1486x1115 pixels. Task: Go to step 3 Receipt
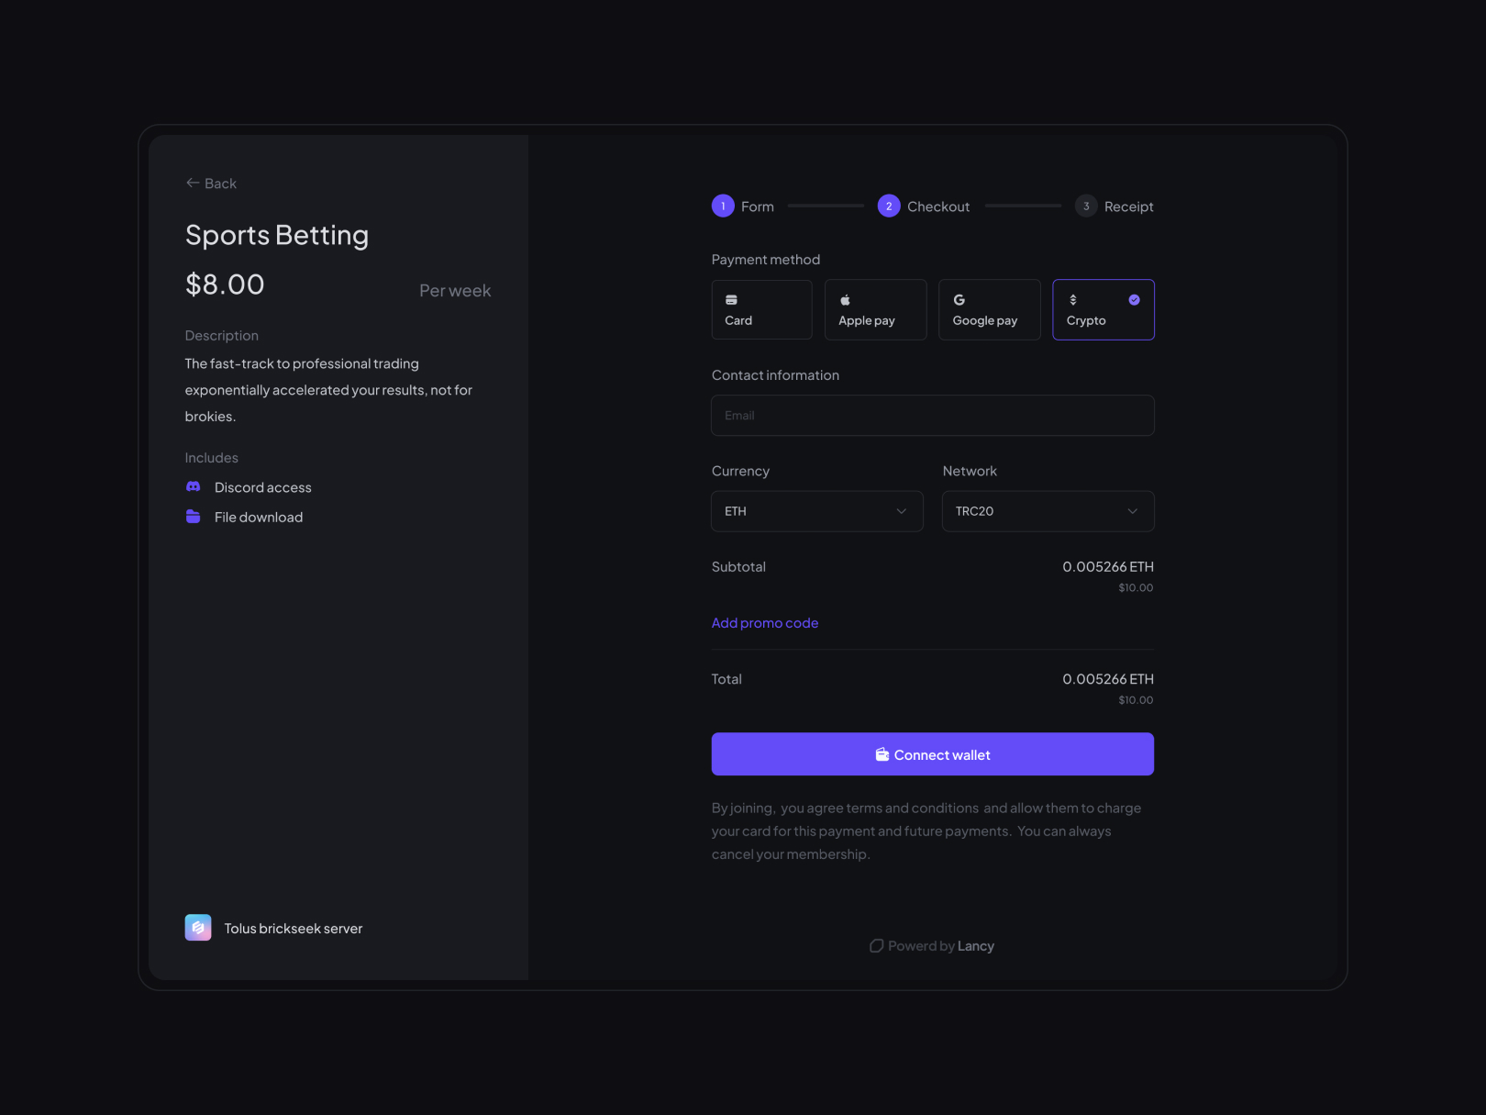coord(1114,206)
